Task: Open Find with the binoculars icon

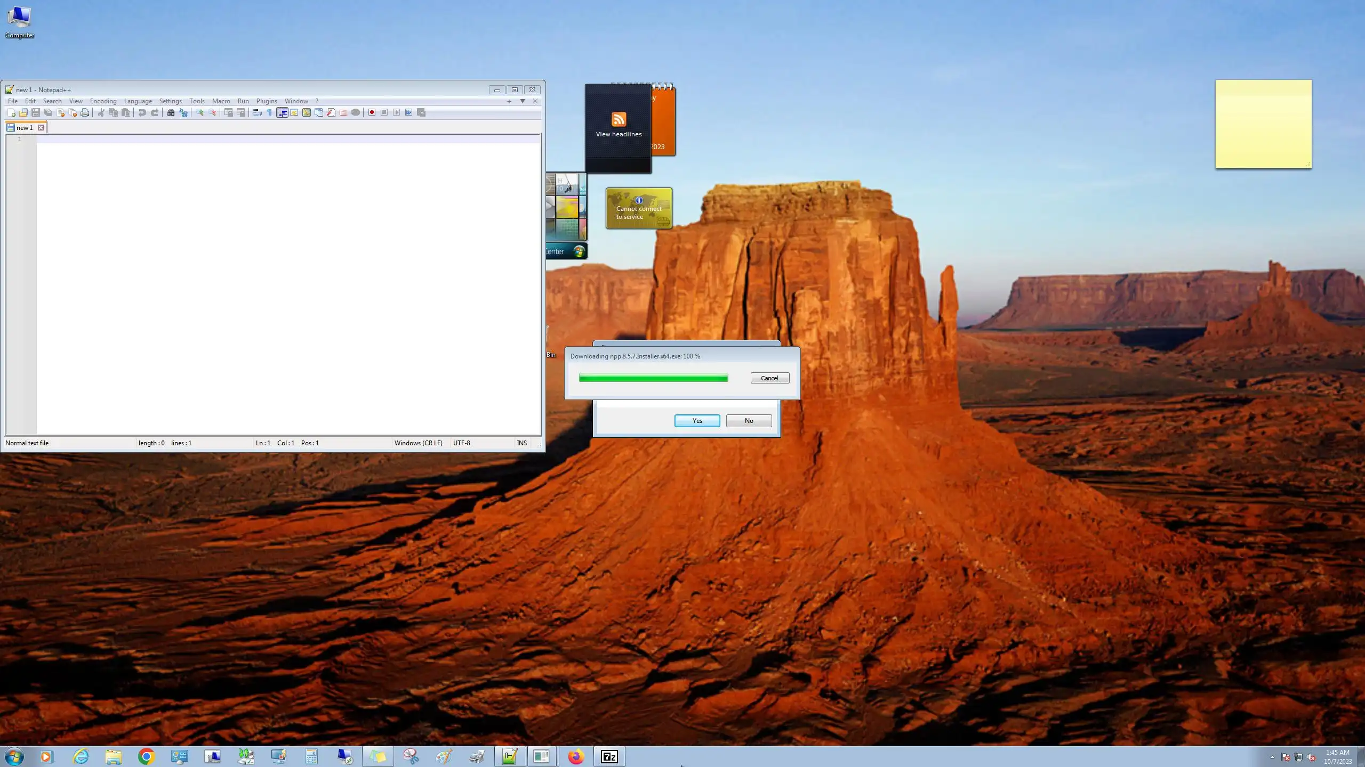Action: [171, 112]
